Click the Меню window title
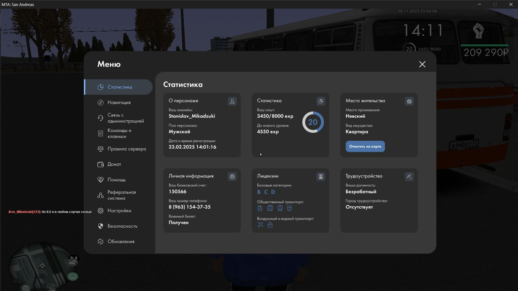518x291 pixels. (109, 64)
